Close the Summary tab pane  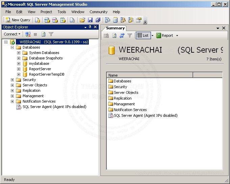224,28
